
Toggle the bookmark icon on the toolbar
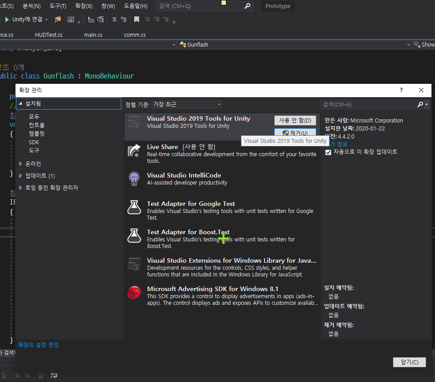coord(136,20)
